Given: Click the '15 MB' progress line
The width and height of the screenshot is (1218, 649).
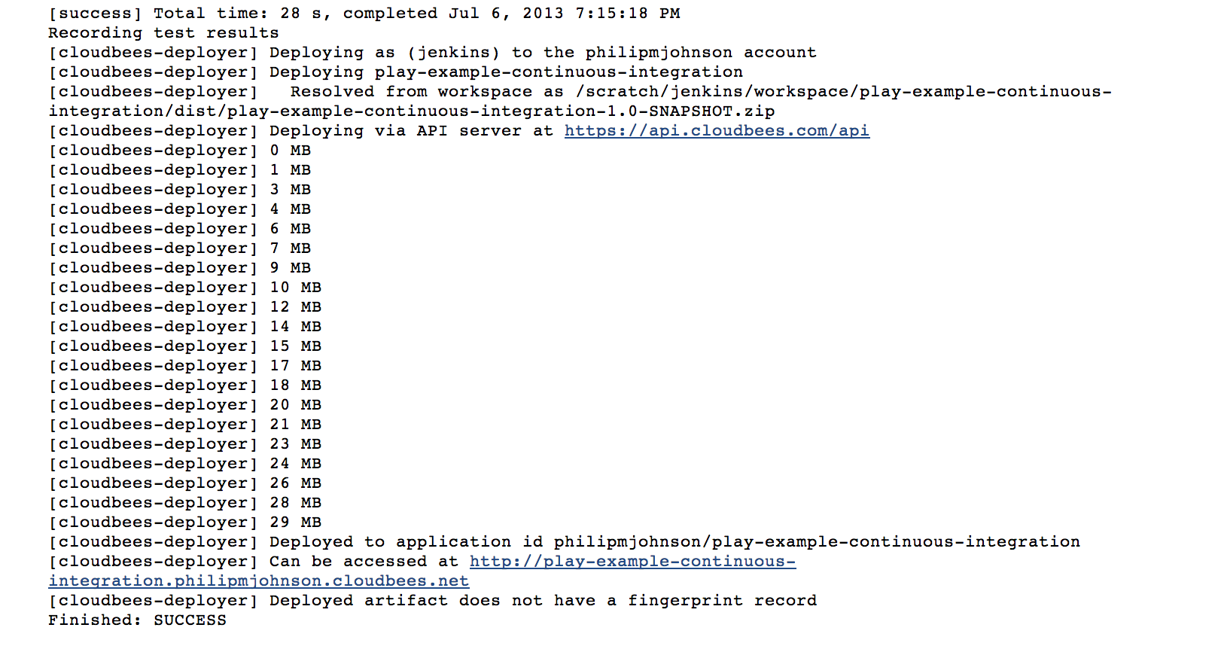Looking at the screenshot, I should 185,346.
